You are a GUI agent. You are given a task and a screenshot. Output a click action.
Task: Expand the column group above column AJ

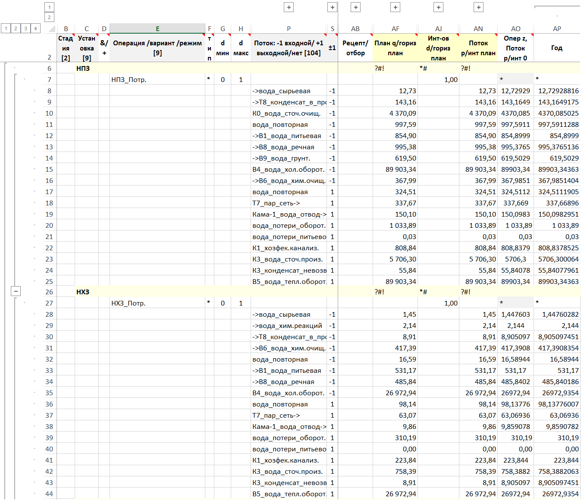(438, 7)
